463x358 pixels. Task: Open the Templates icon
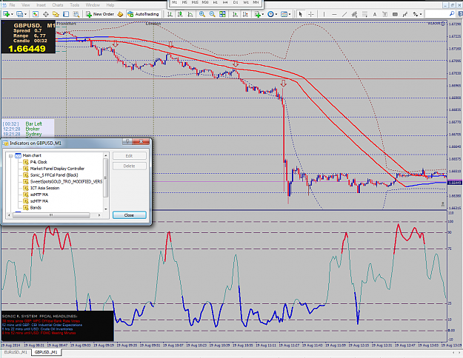[284, 14]
